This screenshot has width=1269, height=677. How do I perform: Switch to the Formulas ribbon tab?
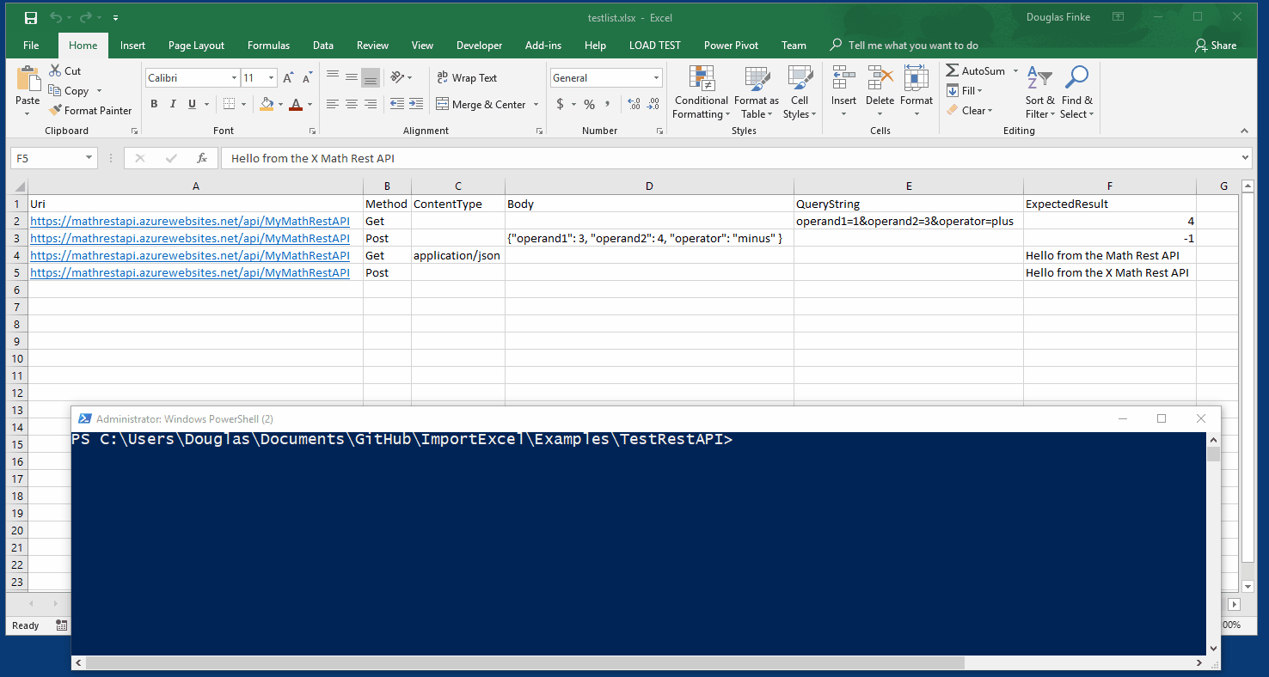(x=268, y=46)
